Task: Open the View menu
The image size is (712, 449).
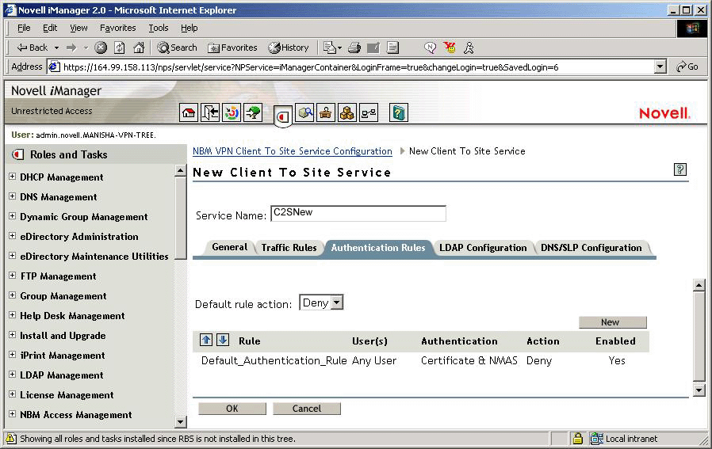Action: 78,29
